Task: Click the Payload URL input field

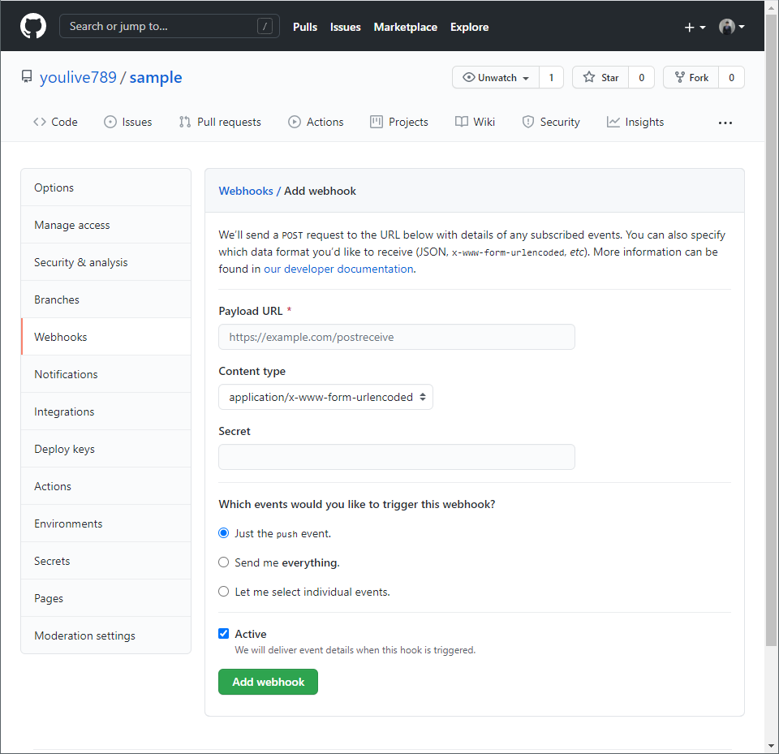Action: coord(397,337)
